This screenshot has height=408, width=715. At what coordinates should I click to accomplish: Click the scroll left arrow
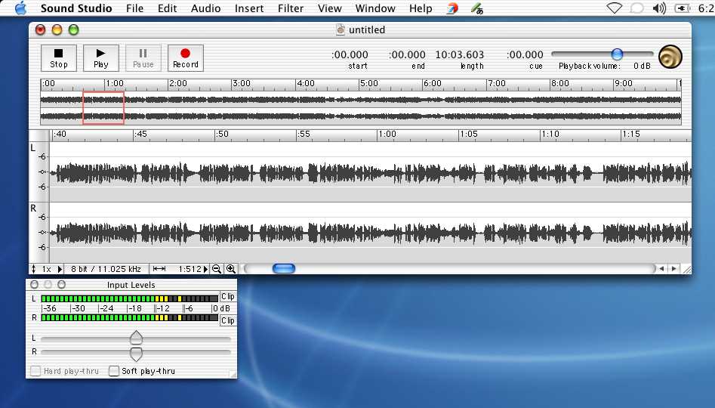(661, 269)
